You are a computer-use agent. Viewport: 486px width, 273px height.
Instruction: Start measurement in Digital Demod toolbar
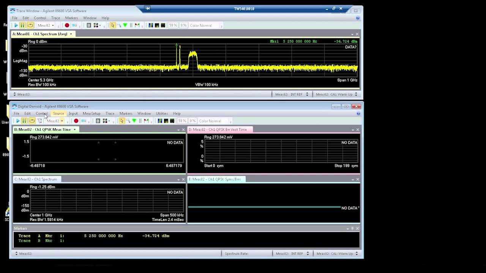17,121
